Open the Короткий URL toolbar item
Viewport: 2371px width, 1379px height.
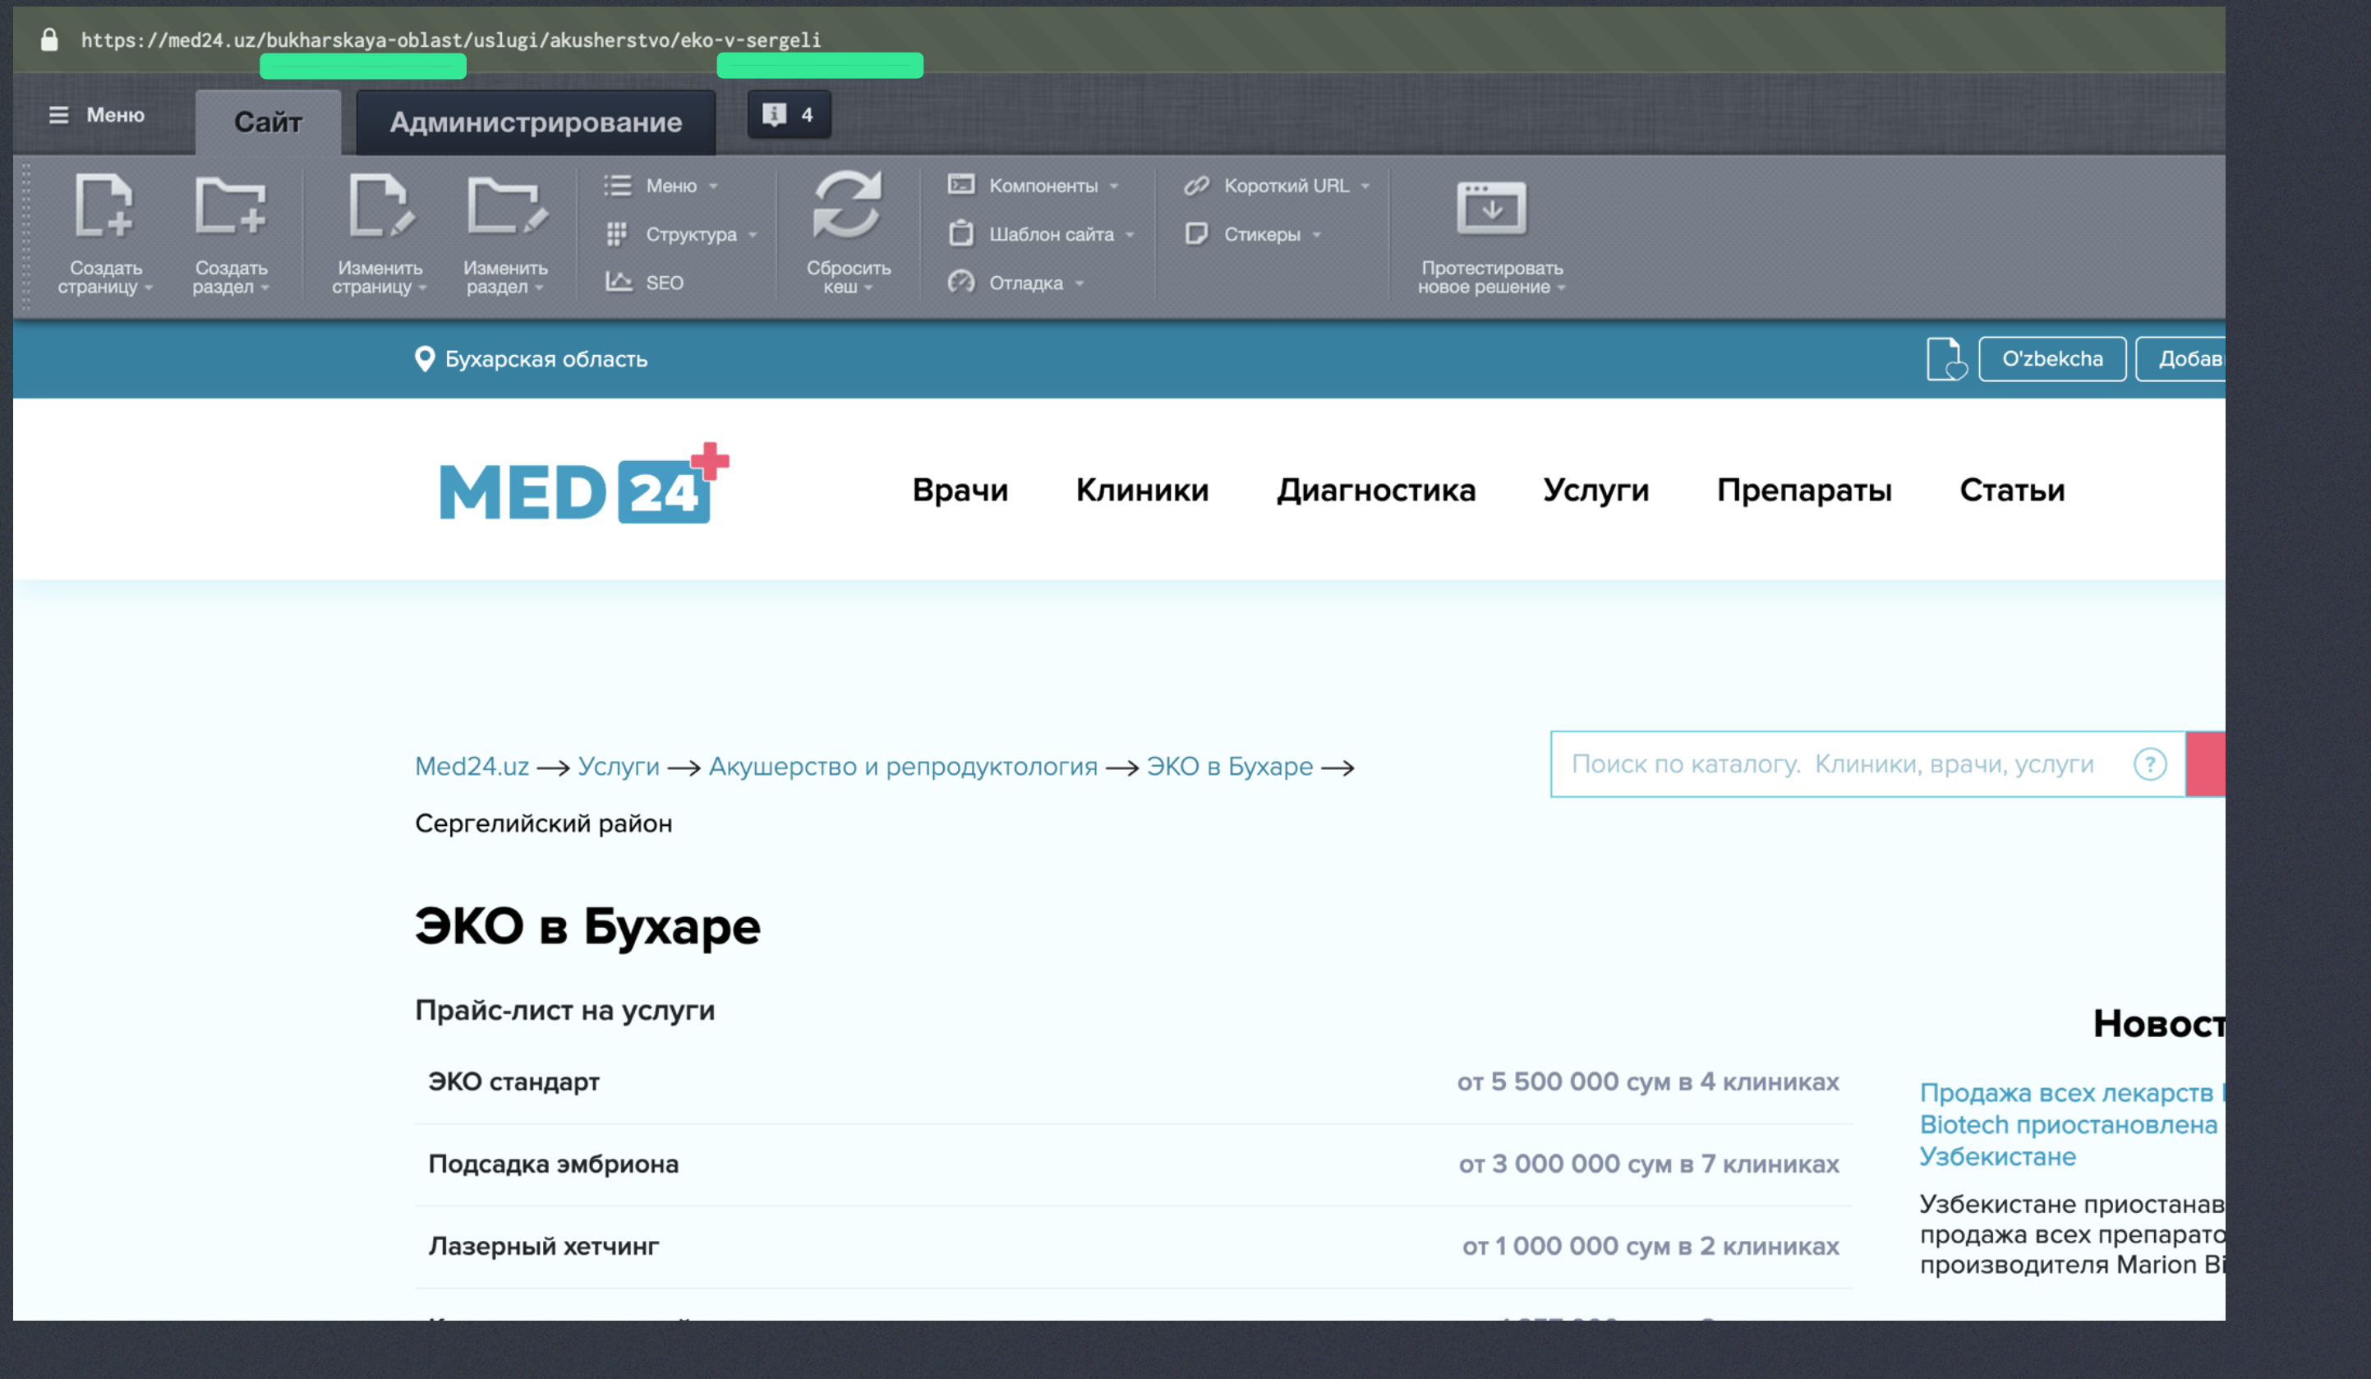[1276, 186]
